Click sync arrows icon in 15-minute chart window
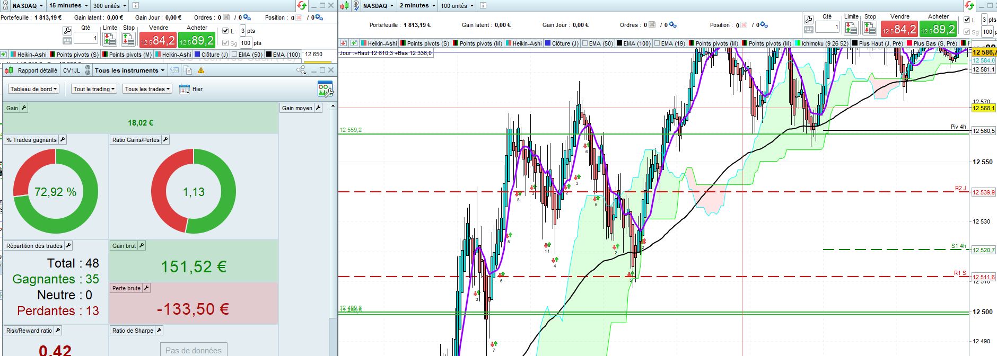Image resolution: width=997 pixels, height=356 pixels. click(x=302, y=6)
